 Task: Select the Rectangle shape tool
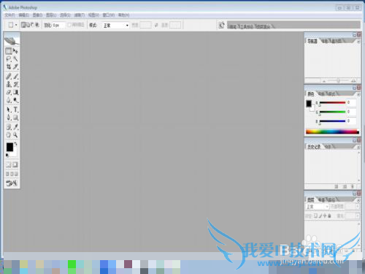pos(15,118)
